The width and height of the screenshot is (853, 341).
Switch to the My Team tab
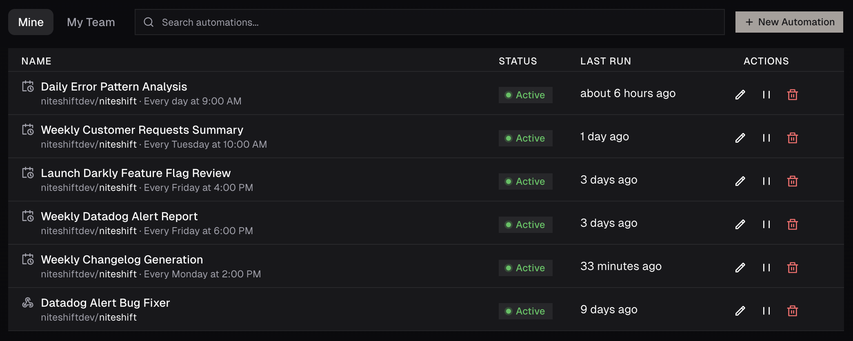(x=91, y=22)
